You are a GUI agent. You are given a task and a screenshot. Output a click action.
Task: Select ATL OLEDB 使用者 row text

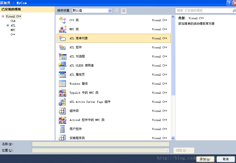tap(82, 66)
